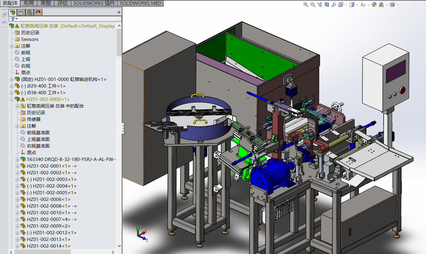This screenshot has height=254, width=426.
Task: Switch to the SOLIDWORKS 插件 tab
Action: click(94, 3)
